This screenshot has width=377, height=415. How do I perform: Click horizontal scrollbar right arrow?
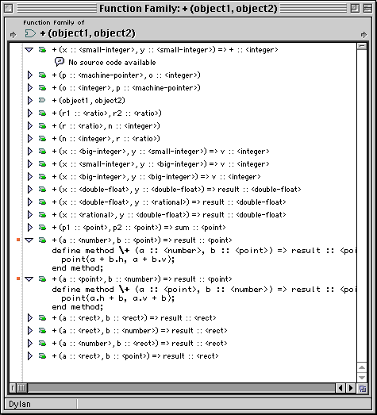click(x=351, y=388)
